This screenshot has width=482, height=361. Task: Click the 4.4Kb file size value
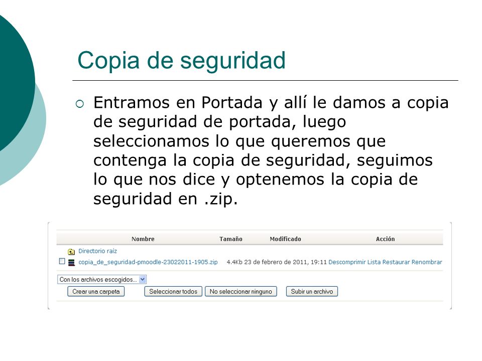coord(234,262)
